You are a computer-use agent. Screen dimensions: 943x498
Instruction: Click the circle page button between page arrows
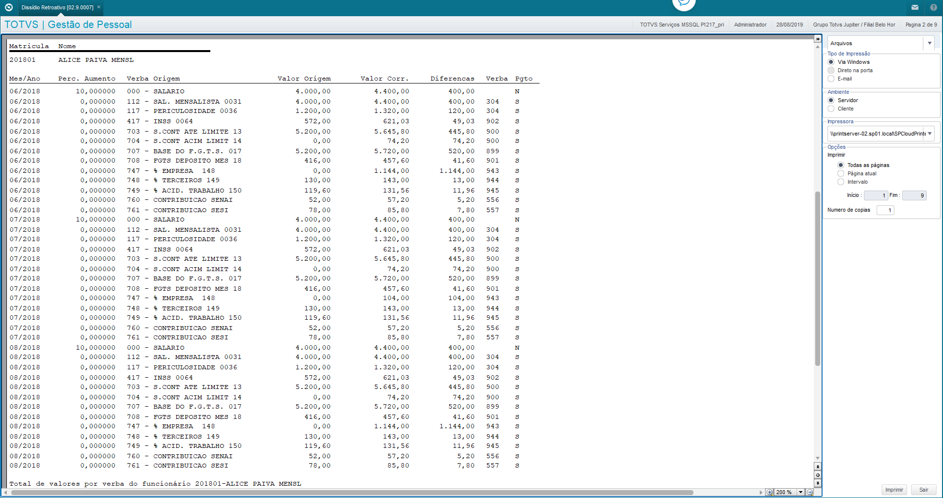818,475
